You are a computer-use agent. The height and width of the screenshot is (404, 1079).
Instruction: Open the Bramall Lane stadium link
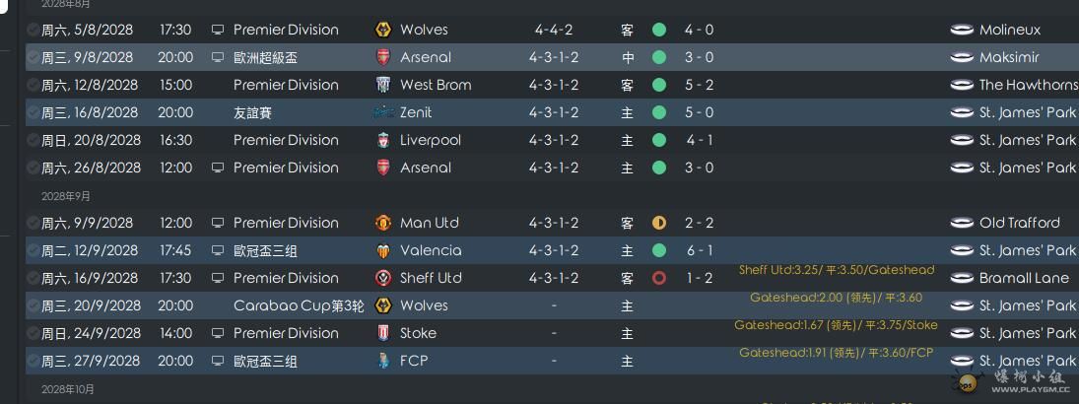[x=1024, y=278]
